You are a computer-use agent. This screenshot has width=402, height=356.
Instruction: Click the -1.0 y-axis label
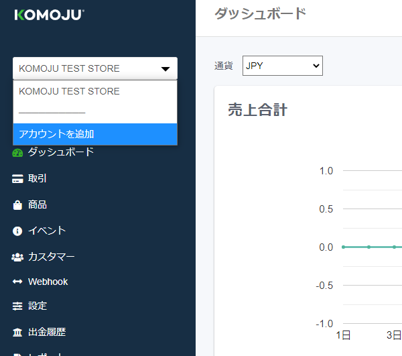[x=324, y=324]
